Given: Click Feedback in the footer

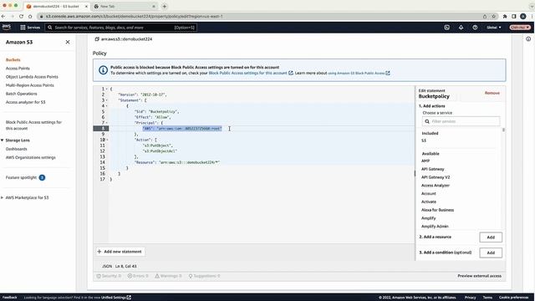Looking at the screenshot, I should (9, 298).
